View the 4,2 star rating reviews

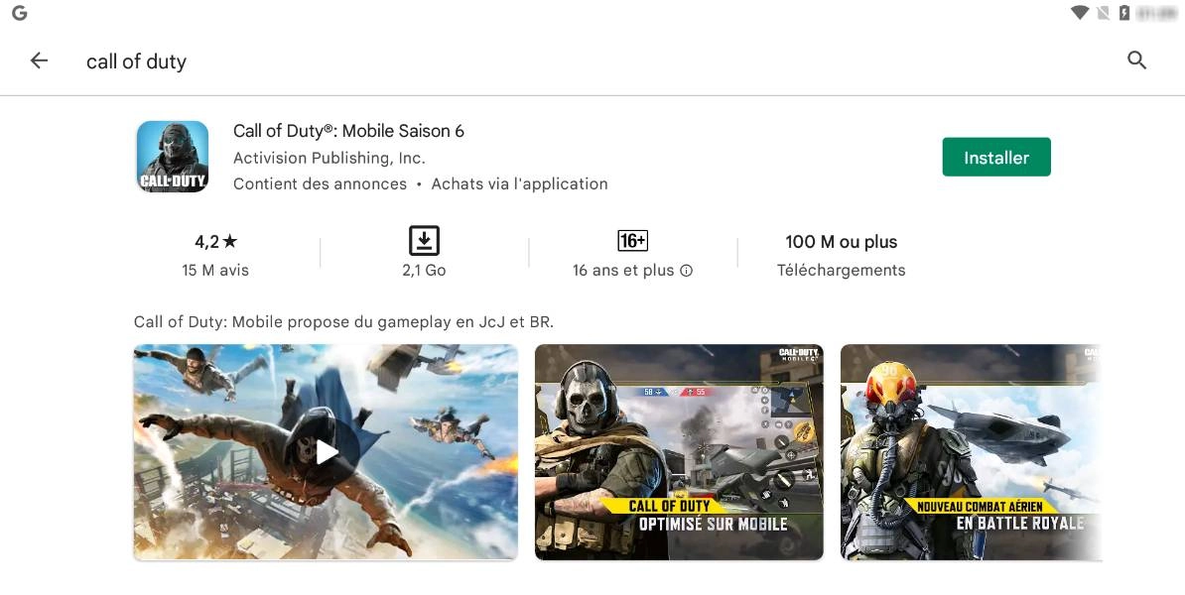[x=215, y=255]
